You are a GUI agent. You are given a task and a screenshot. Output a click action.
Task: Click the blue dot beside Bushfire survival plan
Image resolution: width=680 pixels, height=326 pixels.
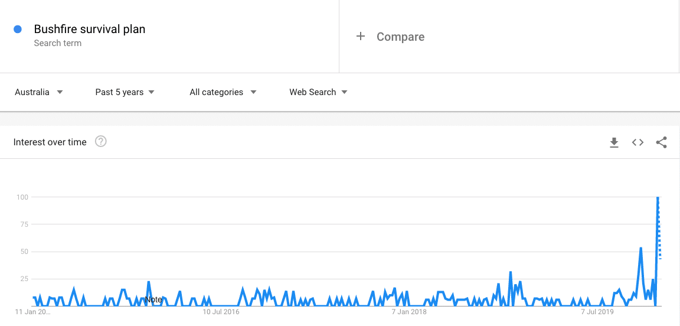[x=18, y=30]
